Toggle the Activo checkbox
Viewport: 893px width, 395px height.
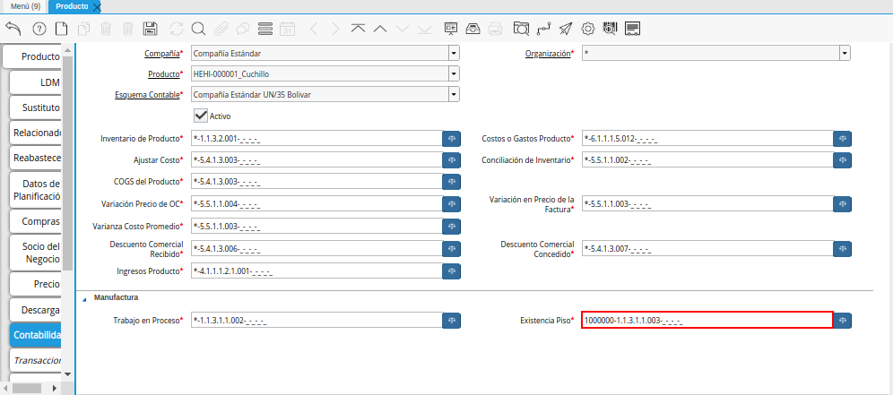[x=201, y=116]
